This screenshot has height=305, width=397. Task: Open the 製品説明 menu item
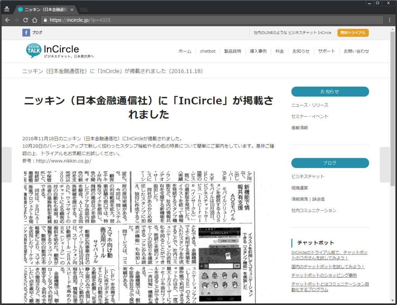(x=233, y=51)
